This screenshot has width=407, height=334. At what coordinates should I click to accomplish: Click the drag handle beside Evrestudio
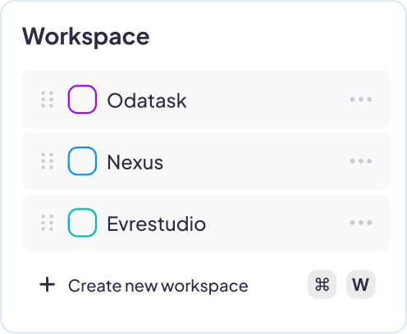tap(47, 223)
